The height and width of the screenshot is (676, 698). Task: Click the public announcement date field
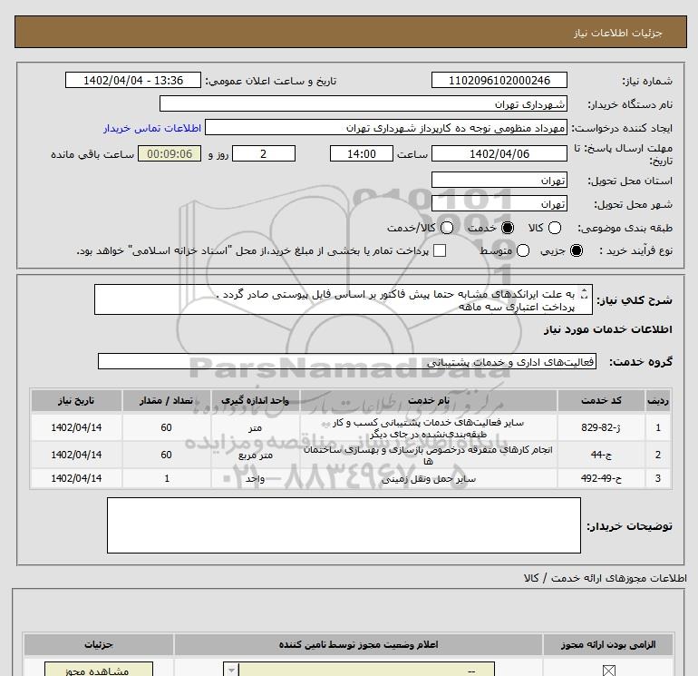pos(133,80)
